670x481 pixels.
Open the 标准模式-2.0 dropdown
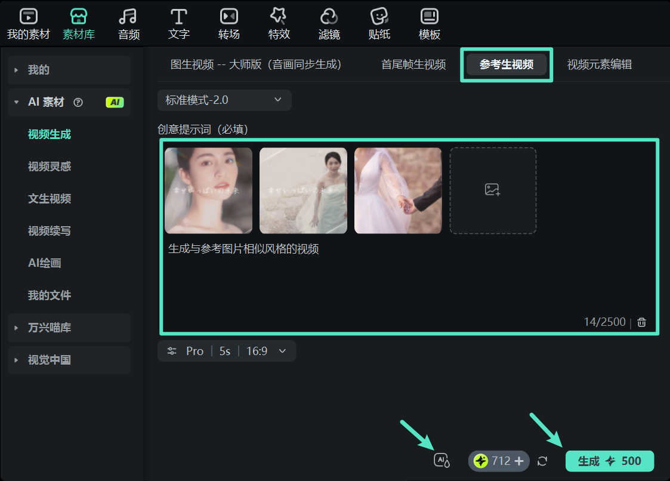click(x=224, y=100)
